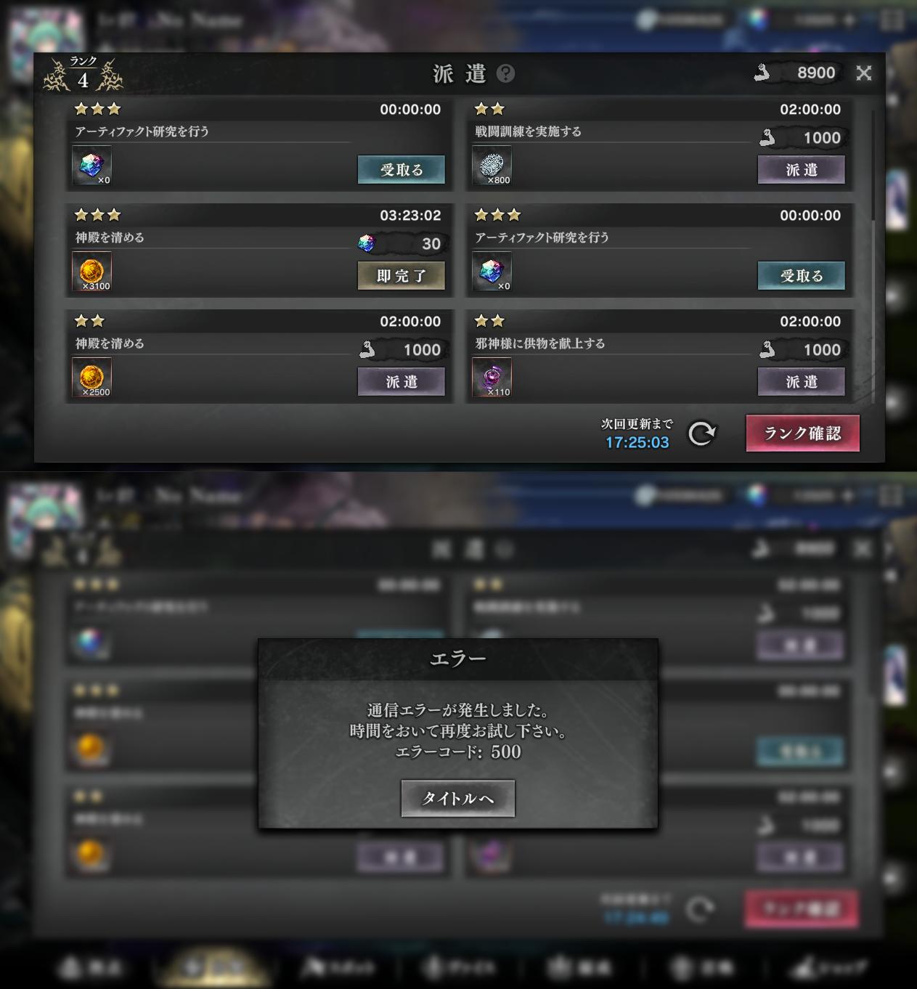Click the refresh arrow icon near 次回更新まで
This screenshot has height=989, width=917.
click(x=702, y=434)
